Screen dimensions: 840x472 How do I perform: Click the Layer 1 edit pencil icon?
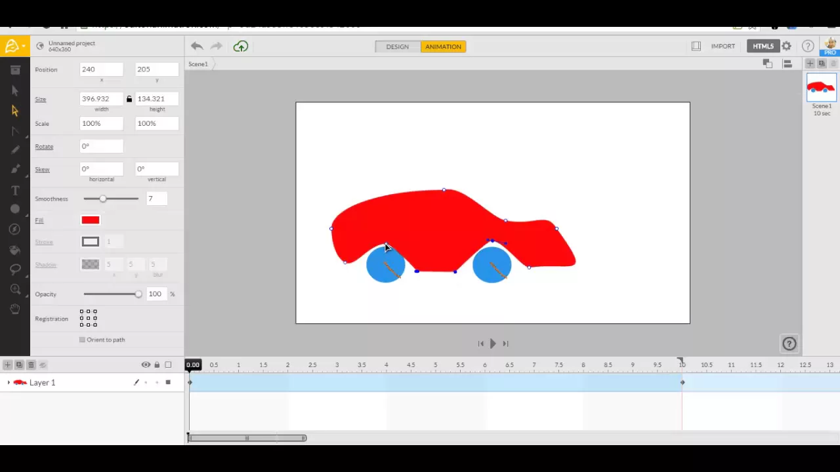[x=136, y=382]
